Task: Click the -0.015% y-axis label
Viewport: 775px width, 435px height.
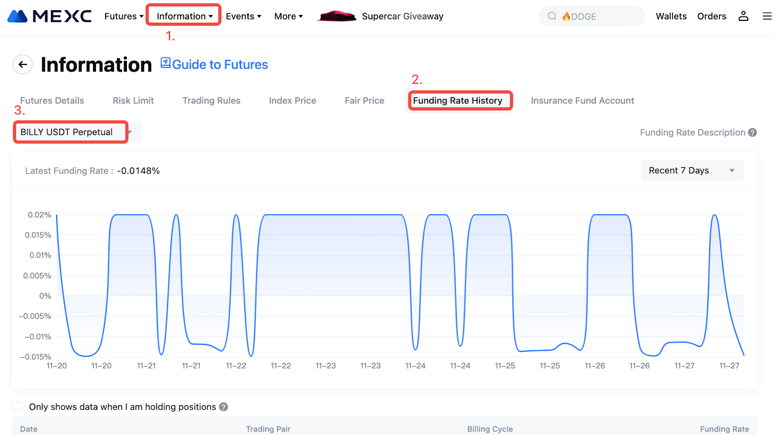Action: [35, 357]
